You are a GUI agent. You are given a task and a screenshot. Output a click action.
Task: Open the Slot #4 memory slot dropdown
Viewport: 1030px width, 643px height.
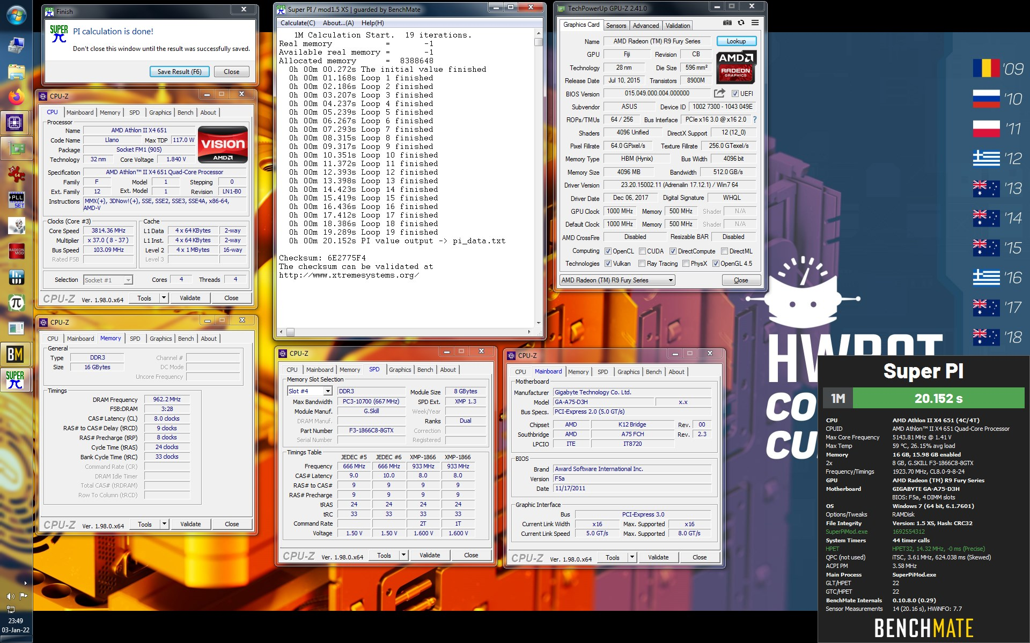pos(310,391)
